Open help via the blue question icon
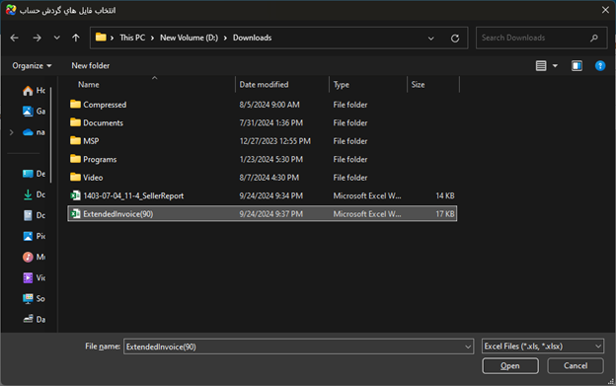The image size is (616, 386). point(600,65)
